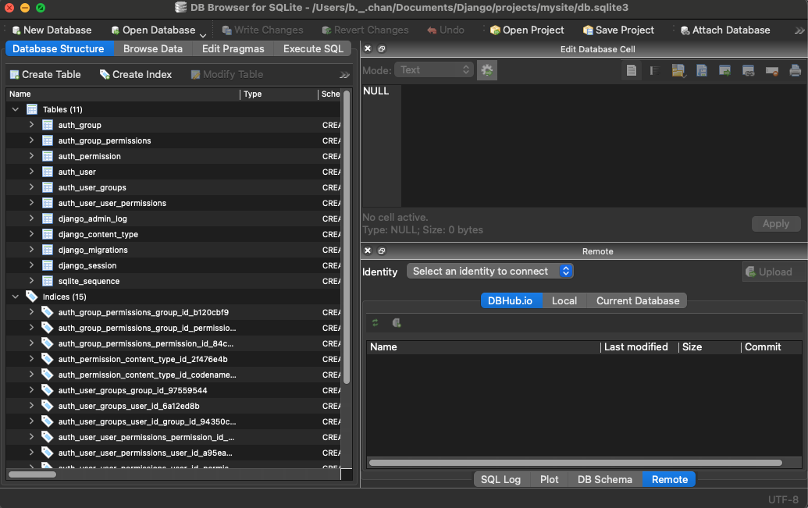Expand the auth_permission table row

coord(31,155)
